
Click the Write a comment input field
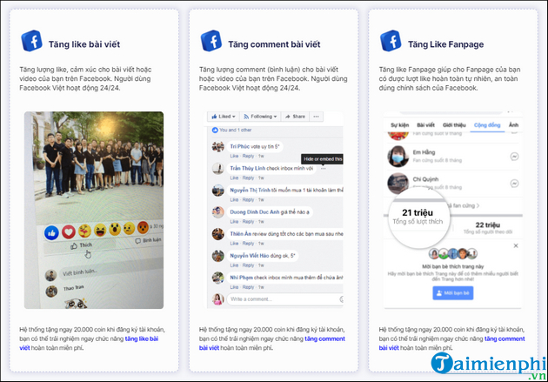(x=285, y=299)
